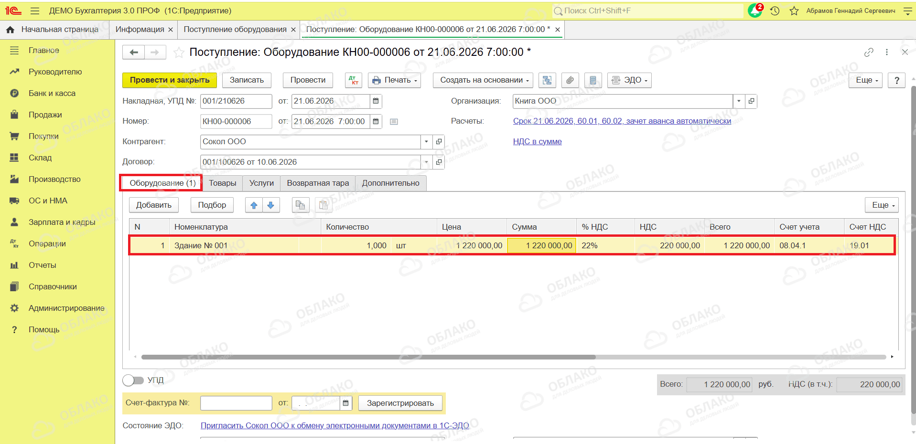Image resolution: width=916 pixels, height=444 pixels.
Task: Open Зарплата и кадры section
Action: 62,222
